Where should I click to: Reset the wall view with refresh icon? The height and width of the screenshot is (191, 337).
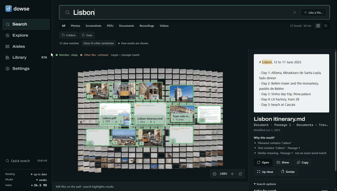[x=240, y=174]
